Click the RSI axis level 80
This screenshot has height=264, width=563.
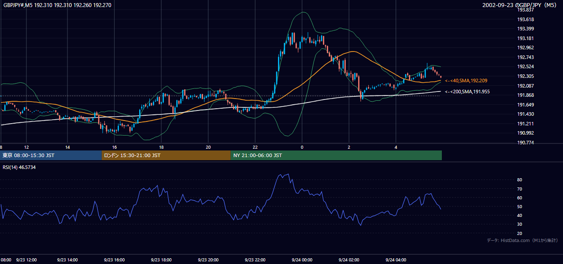point(519,180)
